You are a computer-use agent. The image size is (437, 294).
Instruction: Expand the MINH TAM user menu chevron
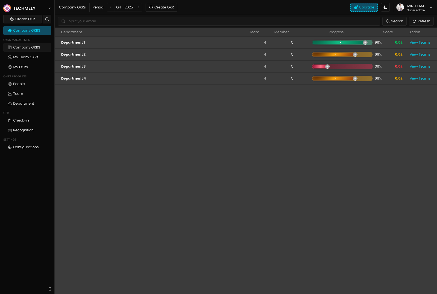click(431, 7)
